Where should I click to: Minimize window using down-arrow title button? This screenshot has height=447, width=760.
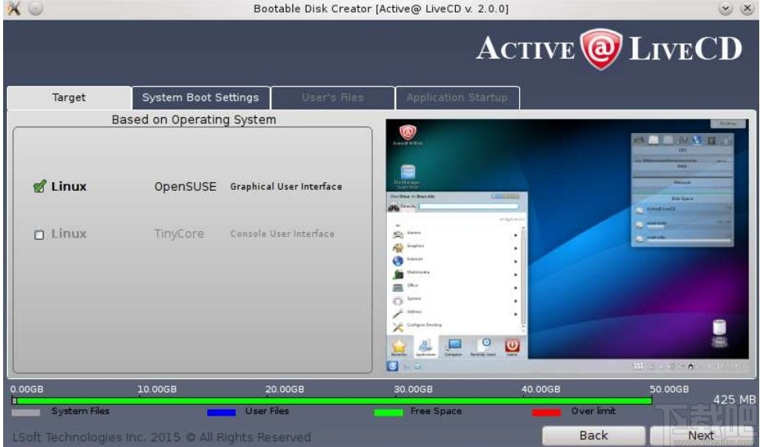point(725,9)
